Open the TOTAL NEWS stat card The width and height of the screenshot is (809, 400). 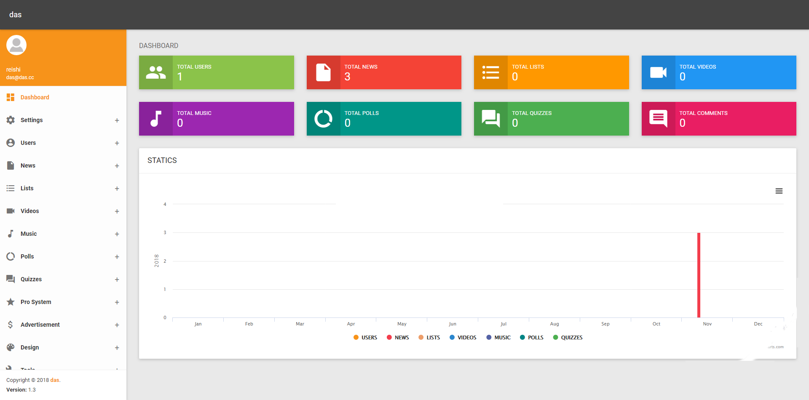pos(383,72)
